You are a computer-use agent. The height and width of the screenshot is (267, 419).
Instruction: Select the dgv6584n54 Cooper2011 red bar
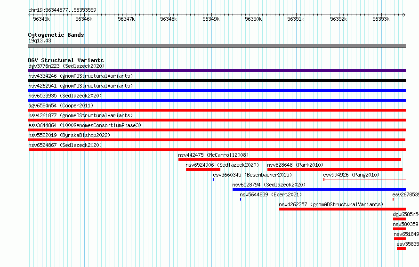(x=217, y=110)
